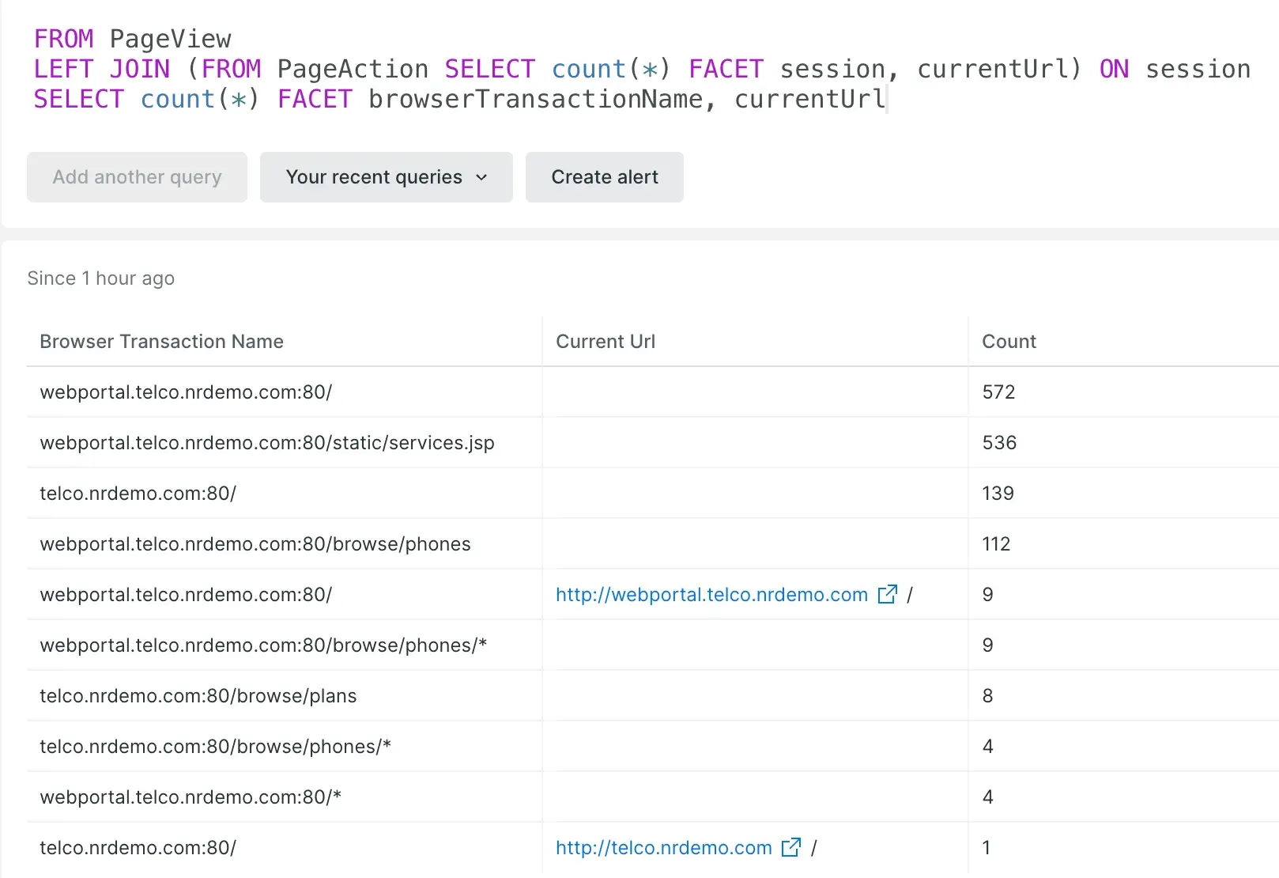Select the static/services.jsp transaction row

(266, 443)
